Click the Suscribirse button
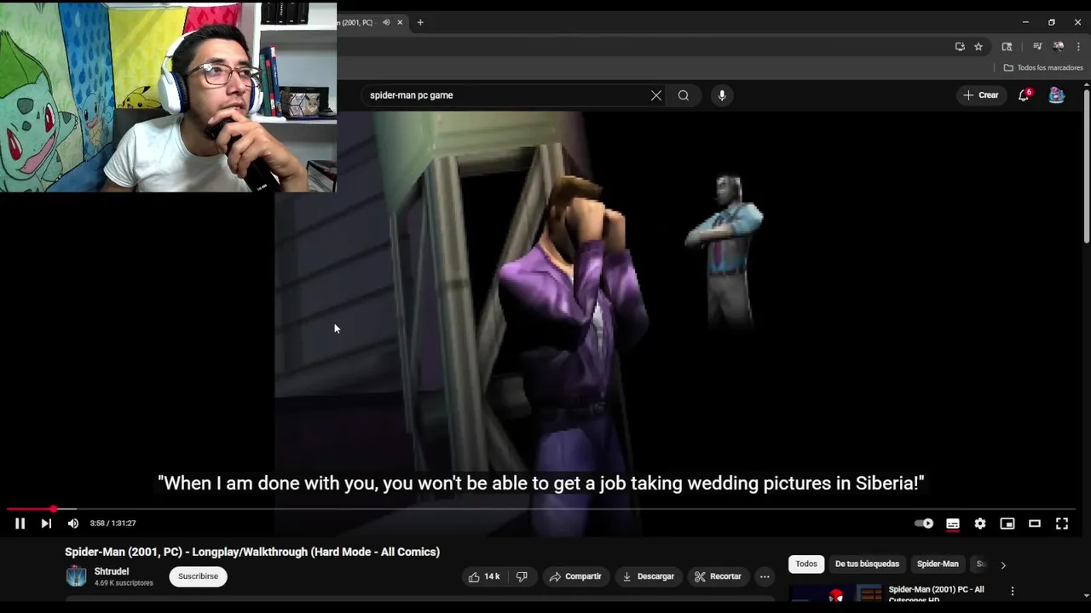This screenshot has height=613, width=1091. pos(198,576)
